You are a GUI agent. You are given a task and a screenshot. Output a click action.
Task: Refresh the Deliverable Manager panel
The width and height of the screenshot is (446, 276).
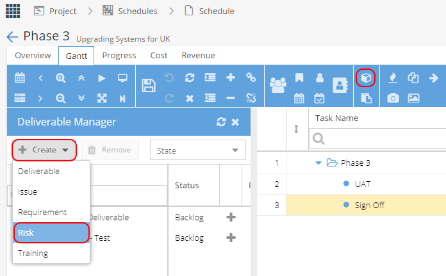[221, 122]
